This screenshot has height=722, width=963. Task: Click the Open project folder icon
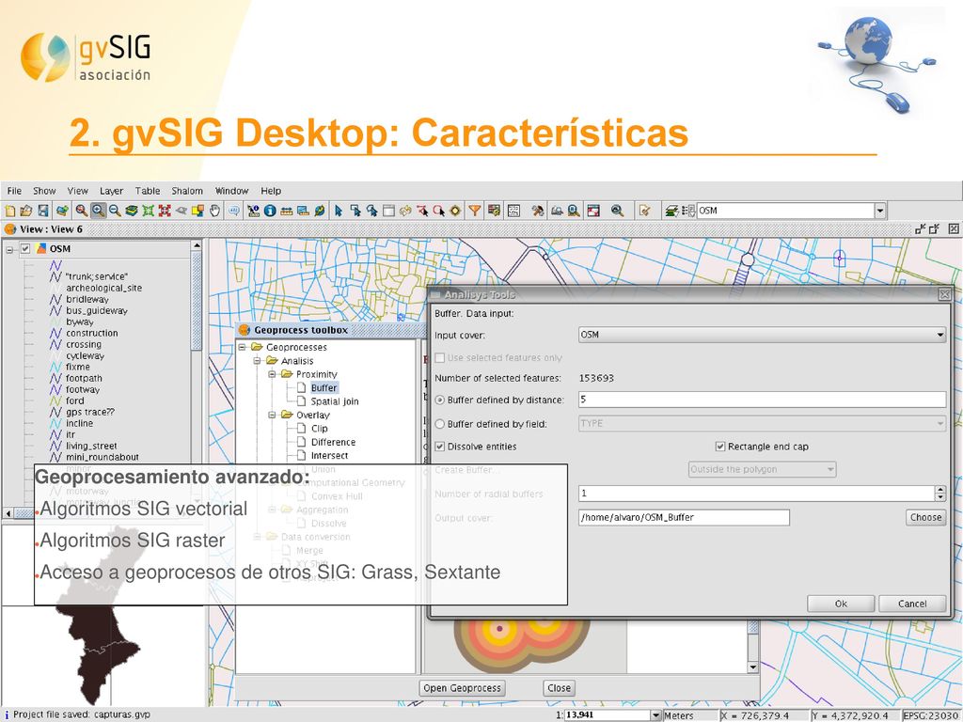coord(25,211)
